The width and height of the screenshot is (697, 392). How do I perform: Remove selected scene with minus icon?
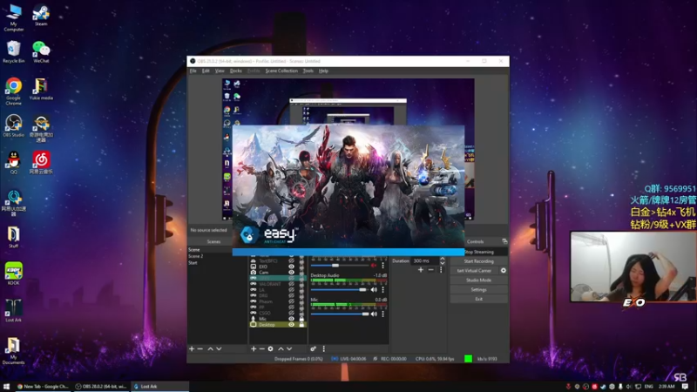pos(200,349)
